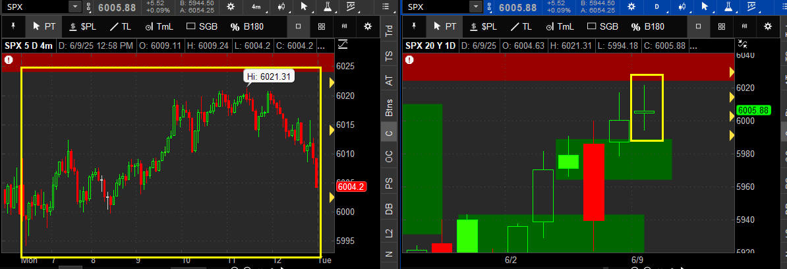787x269 pixels.
Task: Click the All button in right toolbar
Action: pos(745,26)
